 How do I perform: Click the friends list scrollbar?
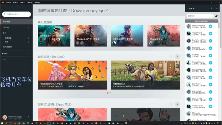pyautogui.click(x=219, y=25)
